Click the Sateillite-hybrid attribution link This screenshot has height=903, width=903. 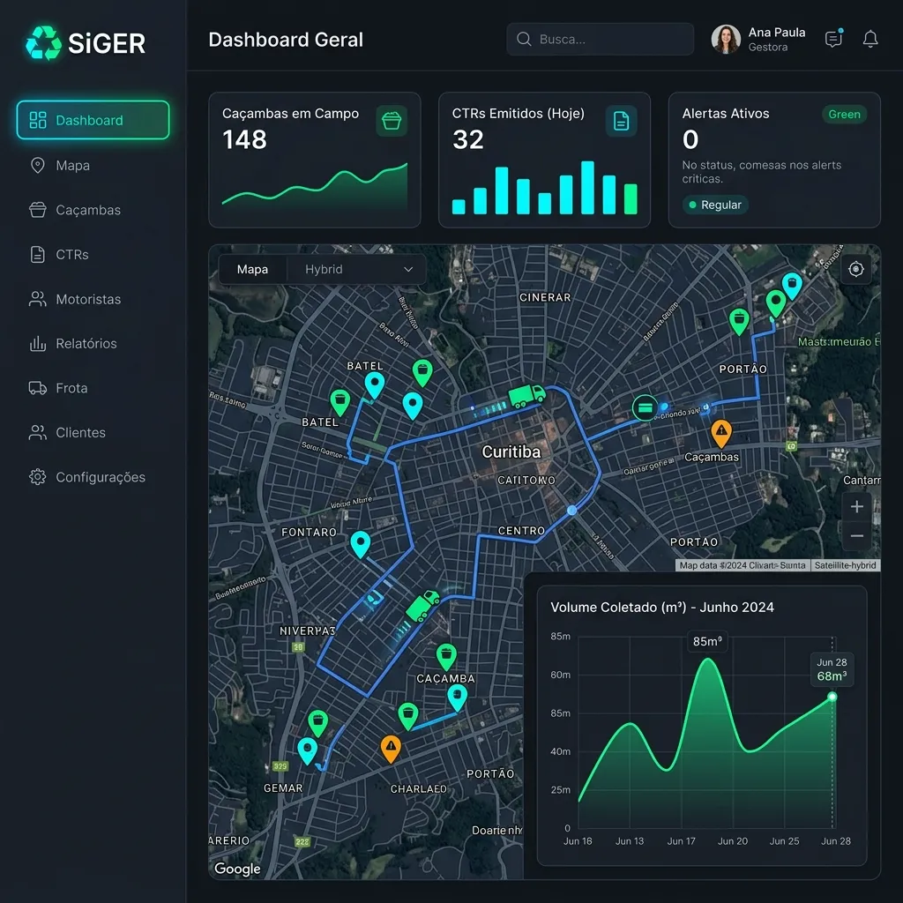click(x=845, y=565)
